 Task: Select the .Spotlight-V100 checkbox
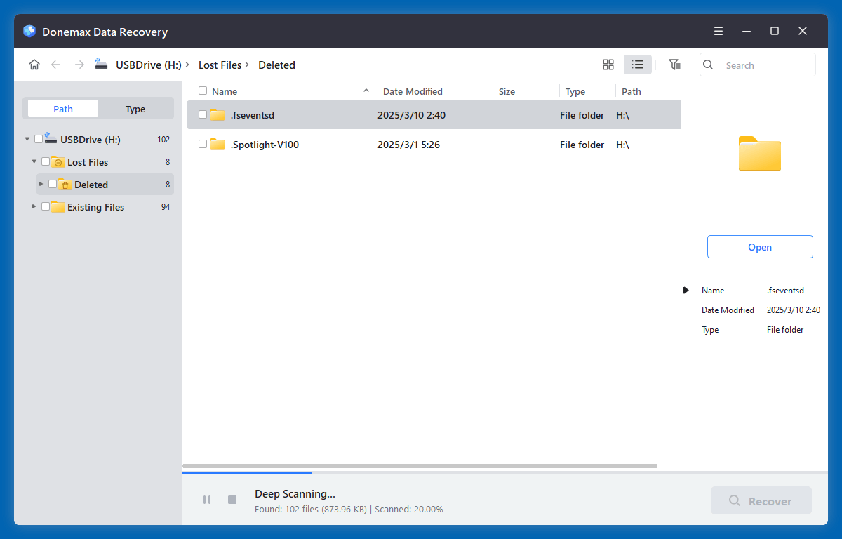(201, 145)
